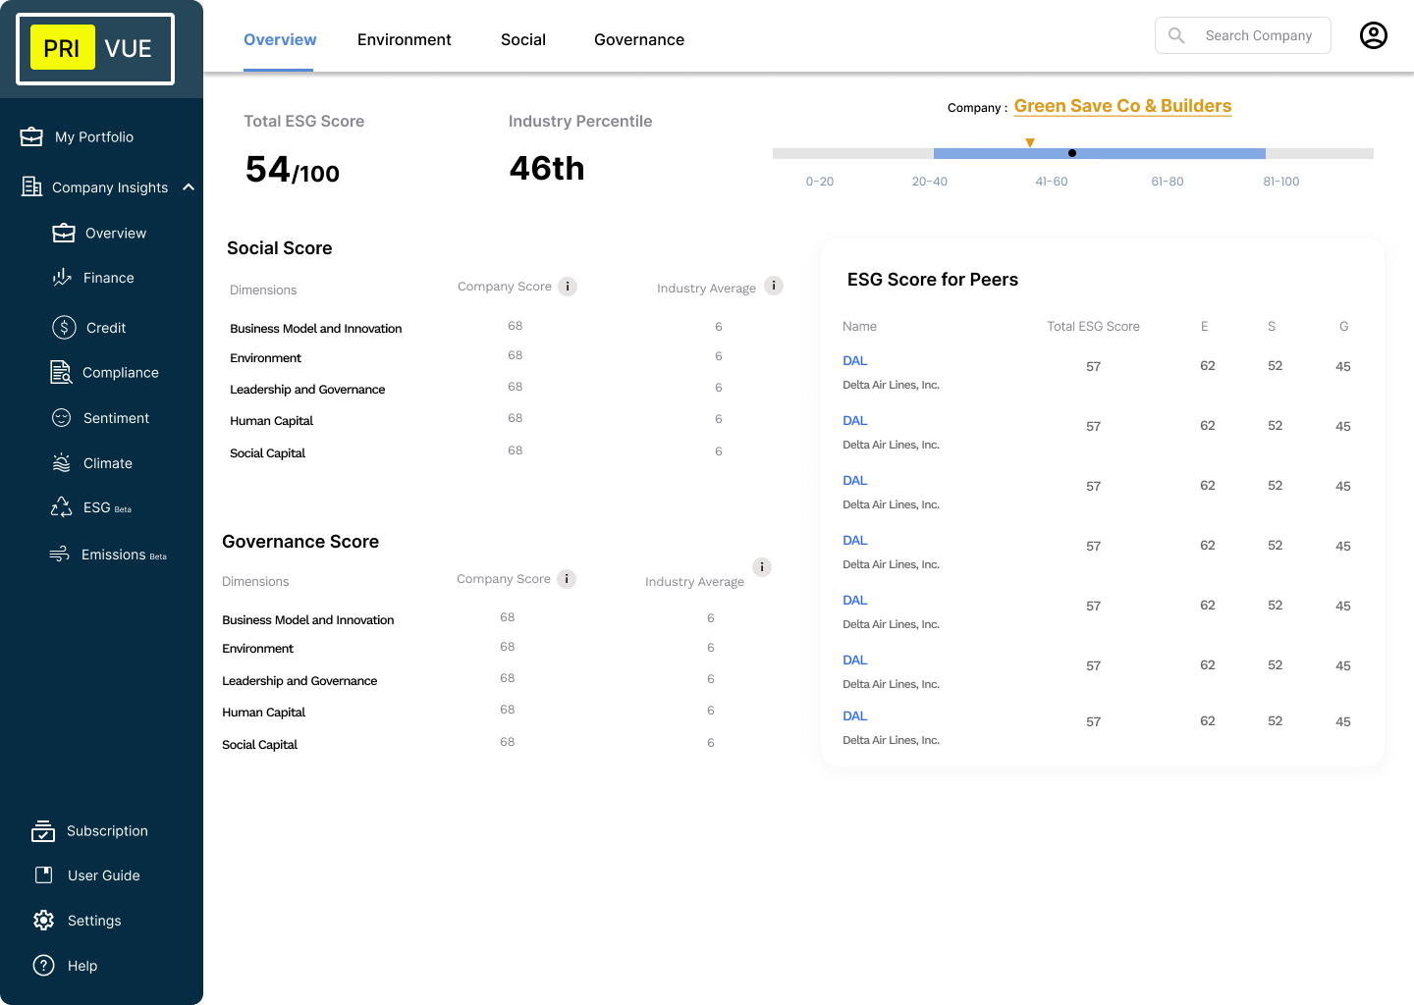This screenshot has width=1414, height=1005.
Task: Open the User Guide label
Action: pos(104,875)
